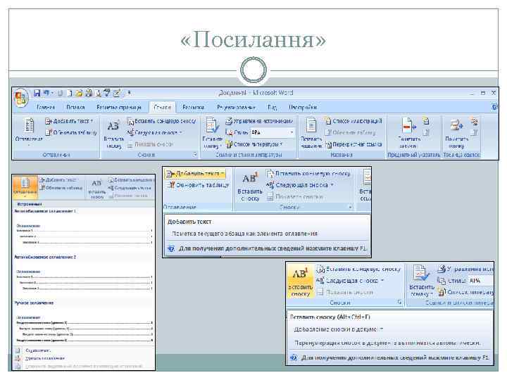Screen dimensions: 507x380
Task: Choose the Ручное оглавление gallery preview
Action: [83, 322]
